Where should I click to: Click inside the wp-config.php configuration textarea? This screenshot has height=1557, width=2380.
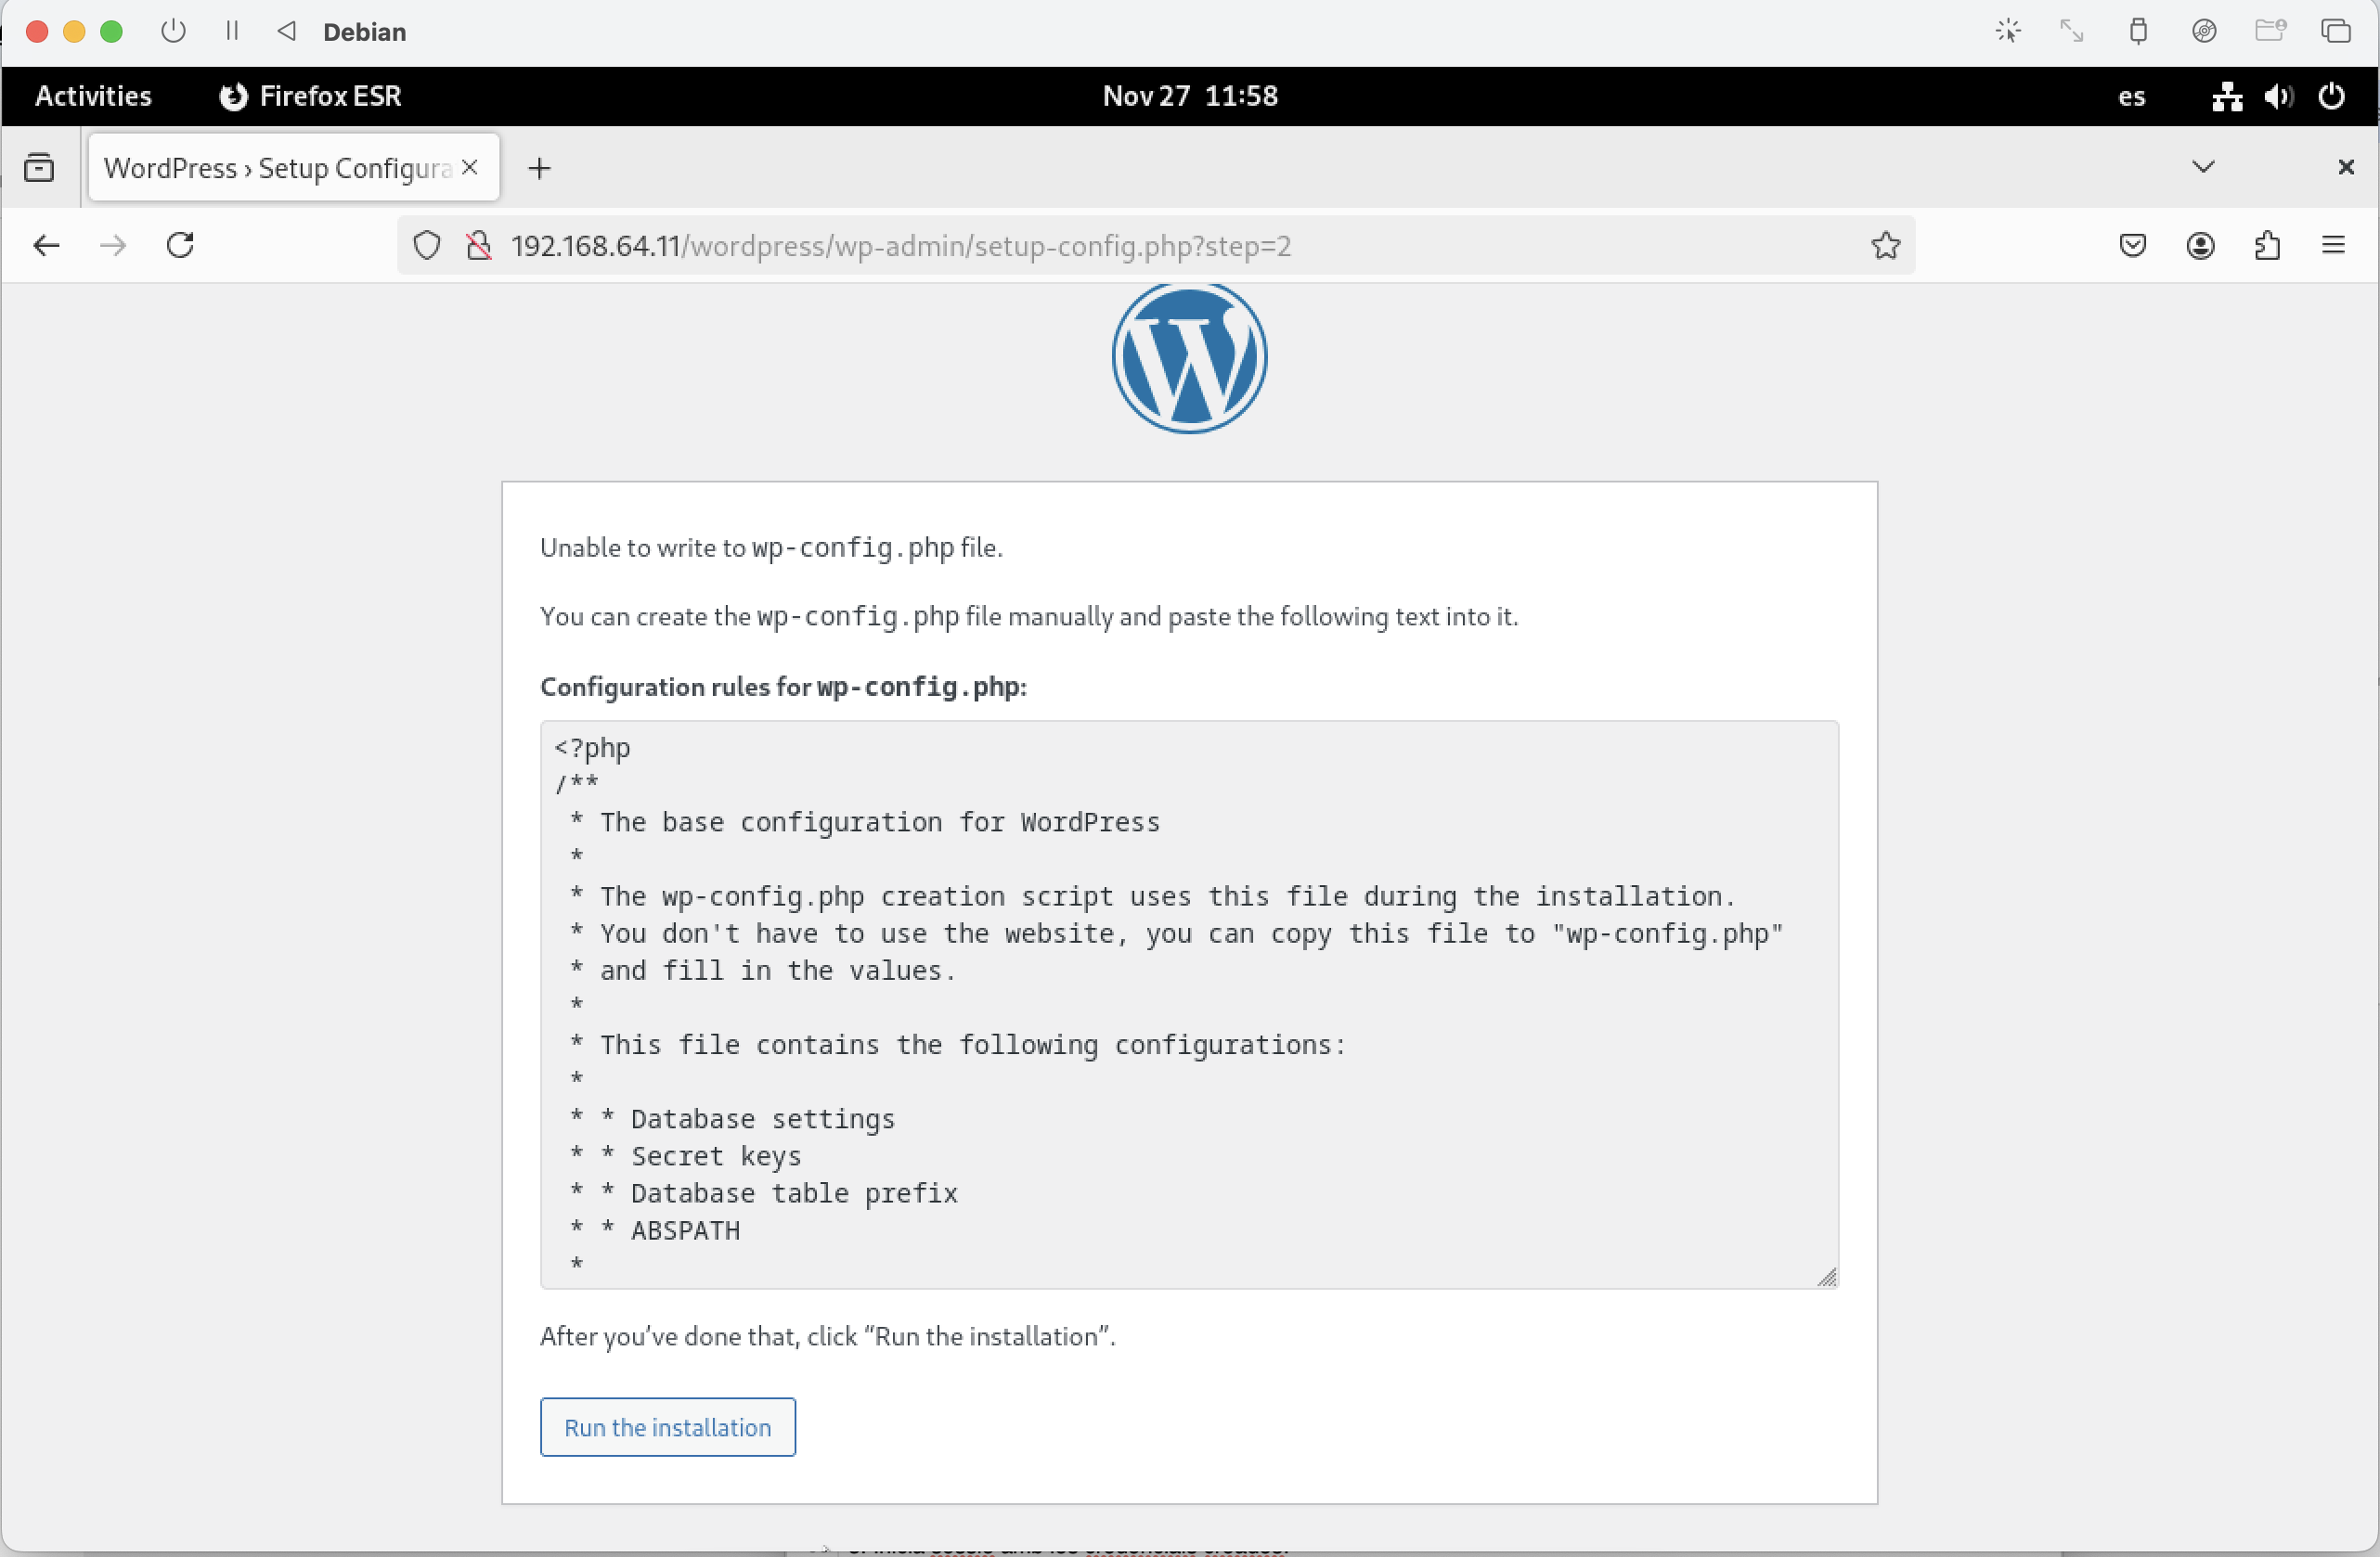click(1189, 1004)
